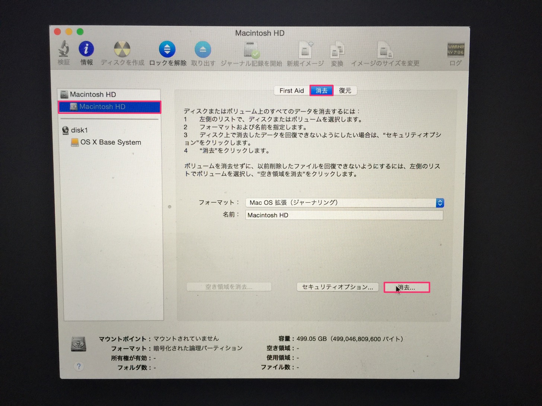Image resolution: width=542 pixels, height=406 pixels.
Task: Select the OS X Base System volume
Action: (112, 142)
